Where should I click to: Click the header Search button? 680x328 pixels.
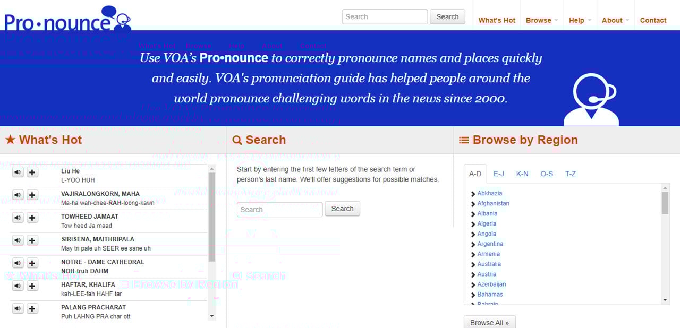point(447,16)
